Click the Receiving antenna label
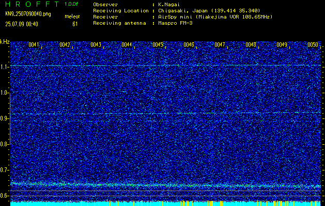325x206 pixels. (119, 23)
